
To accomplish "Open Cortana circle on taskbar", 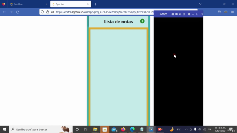I will point(77,129).
